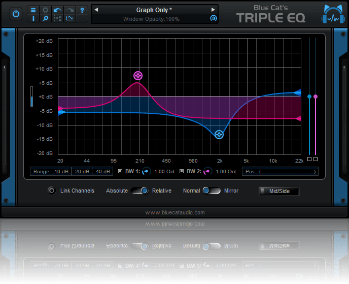The image size is (349, 284).
Task: Open the Graph Only preset name menu
Action: pyautogui.click(x=154, y=10)
